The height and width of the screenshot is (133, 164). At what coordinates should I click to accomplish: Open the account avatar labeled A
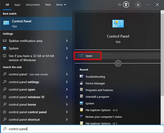(138, 5)
